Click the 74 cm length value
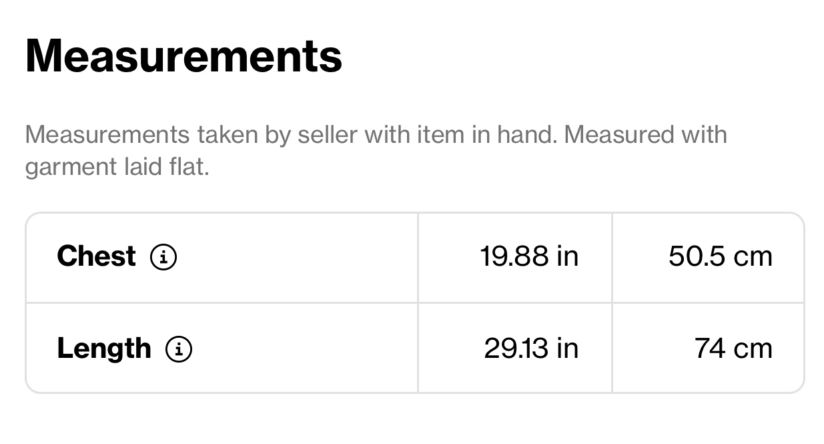824x444 pixels. coord(733,349)
